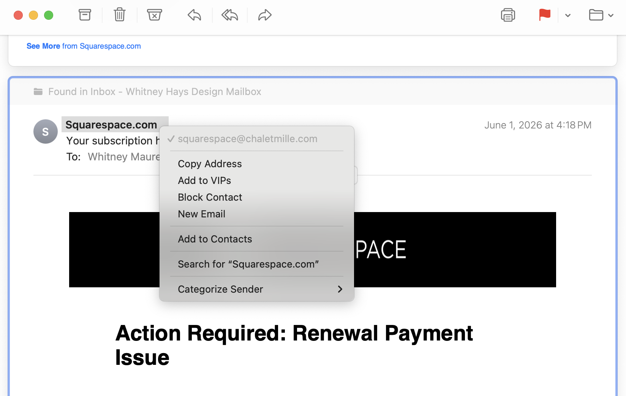This screenshot has height=396, width=626.
Task: Click the Squarespace.com sender name
Action: click(111, 125)
